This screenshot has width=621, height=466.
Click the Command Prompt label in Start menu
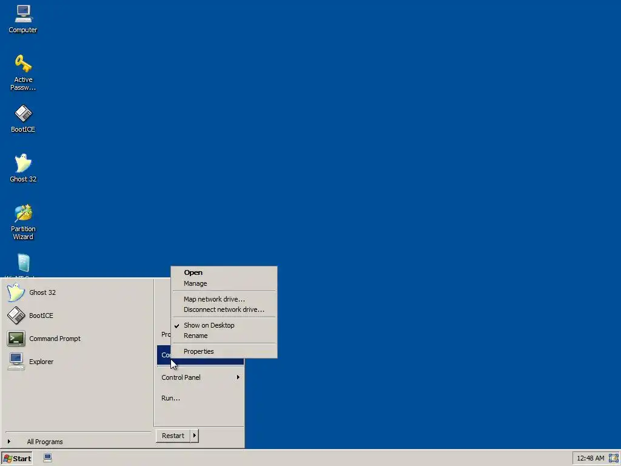(x=55, y=339)
